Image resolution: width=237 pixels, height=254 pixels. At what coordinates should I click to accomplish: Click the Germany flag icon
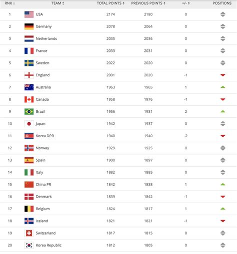(29, 26)
